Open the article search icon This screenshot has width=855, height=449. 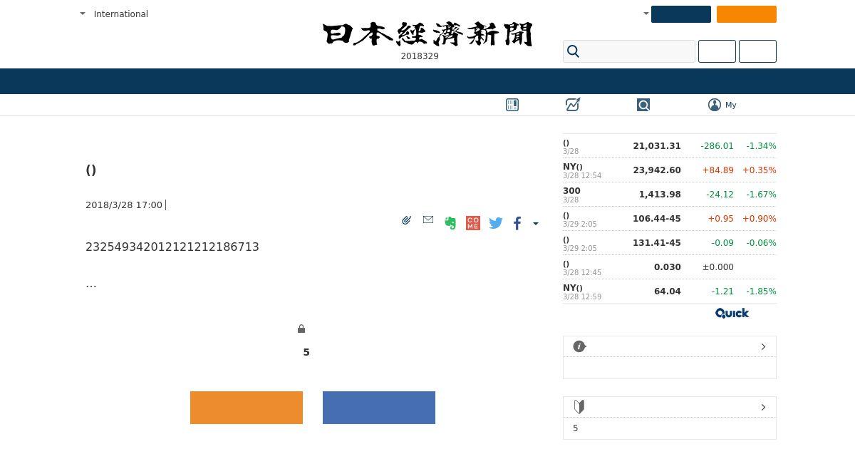pyautogui.click(x=643, y=105)
